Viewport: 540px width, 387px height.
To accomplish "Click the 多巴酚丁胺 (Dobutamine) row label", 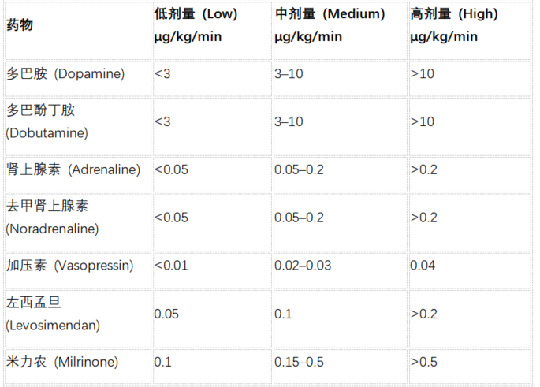I will pyautogui.click(x=78, y=127).
